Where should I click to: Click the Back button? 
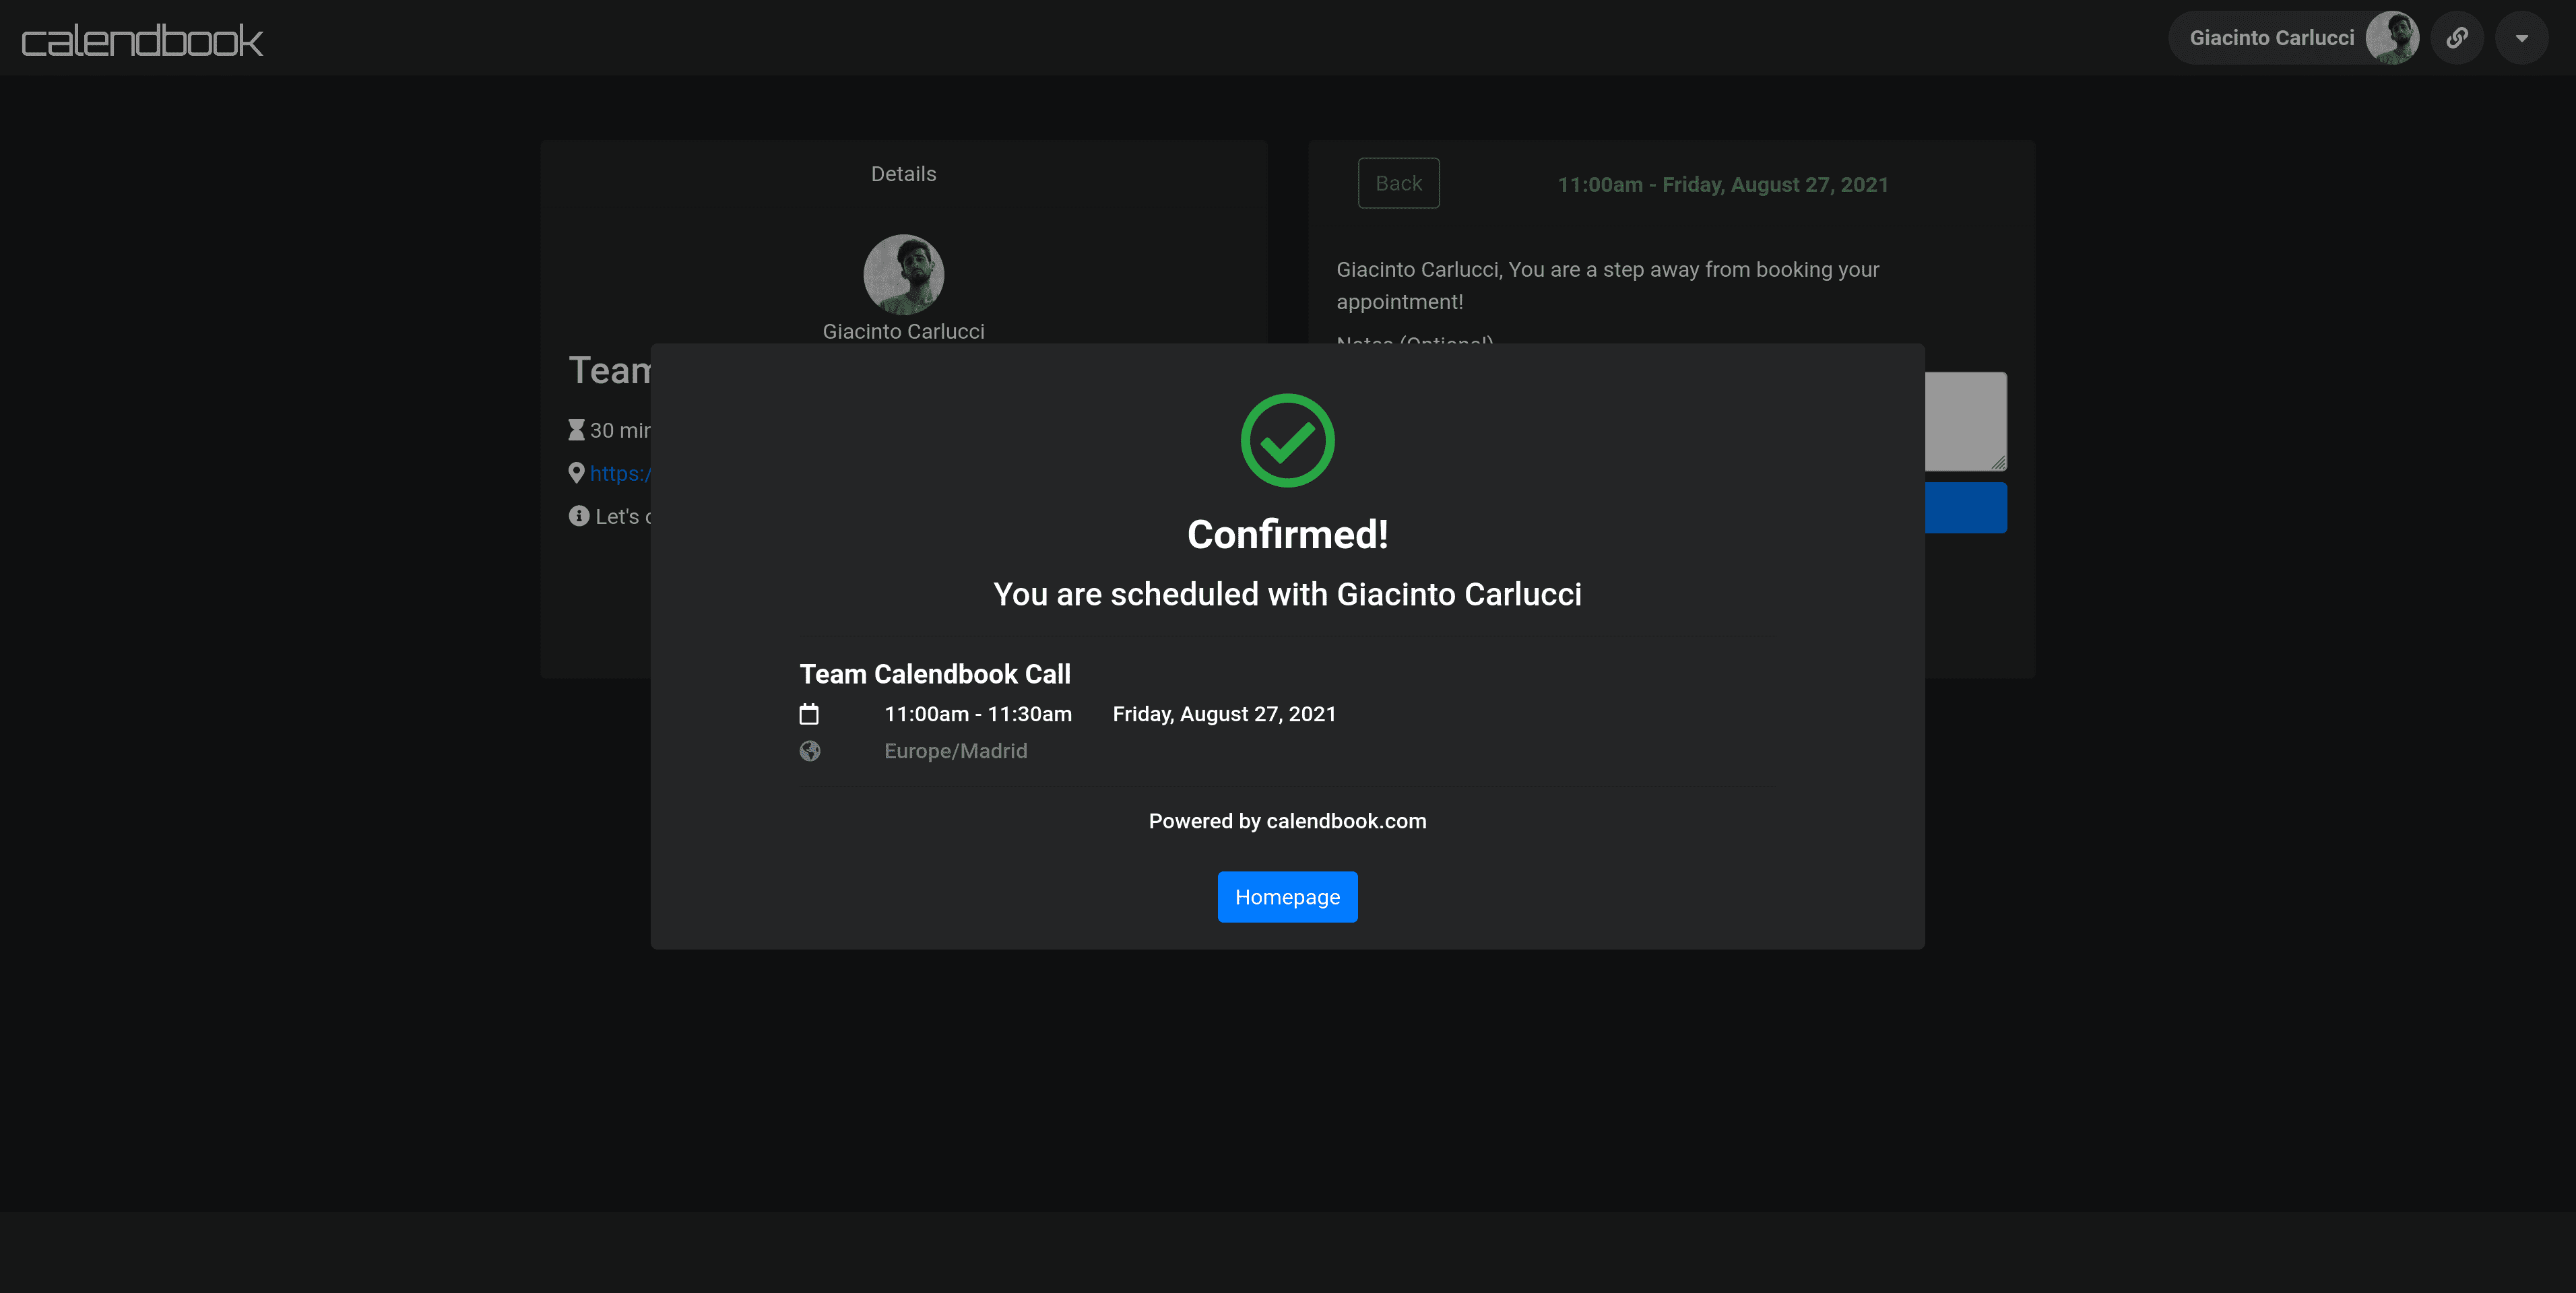pyautogui.click(x=1398, y=183)
